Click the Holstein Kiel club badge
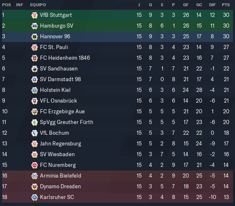The image size is (235, 206). coord(35,90)
